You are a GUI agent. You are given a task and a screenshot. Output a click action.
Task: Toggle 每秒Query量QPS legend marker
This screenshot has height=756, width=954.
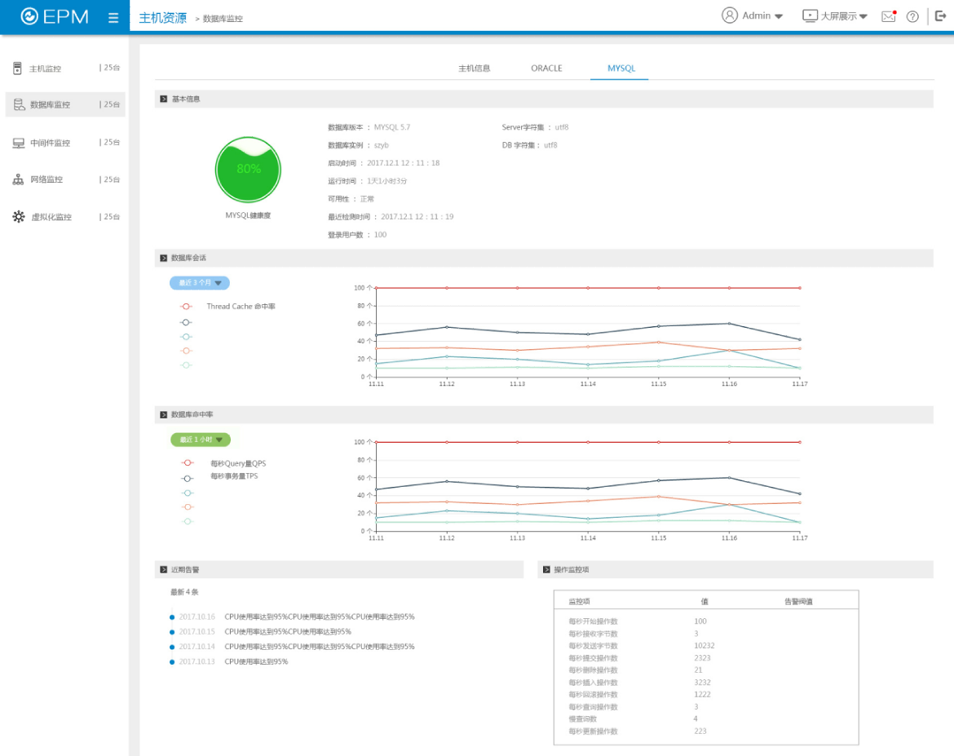pyautogui.click(x=188, y=463)
